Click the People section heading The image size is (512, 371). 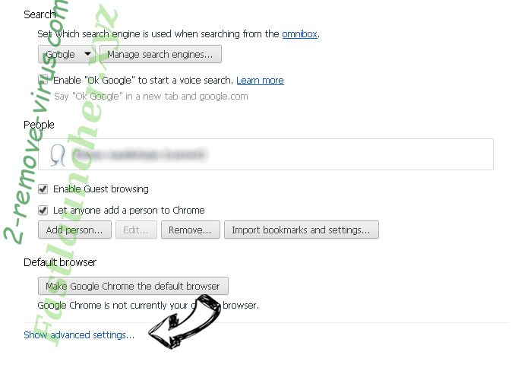(x=39, y=125)
